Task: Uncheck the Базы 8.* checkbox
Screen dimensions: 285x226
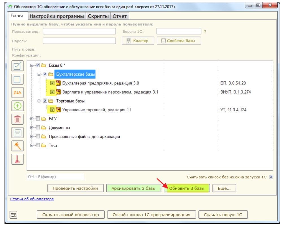Action: [38, 65]
